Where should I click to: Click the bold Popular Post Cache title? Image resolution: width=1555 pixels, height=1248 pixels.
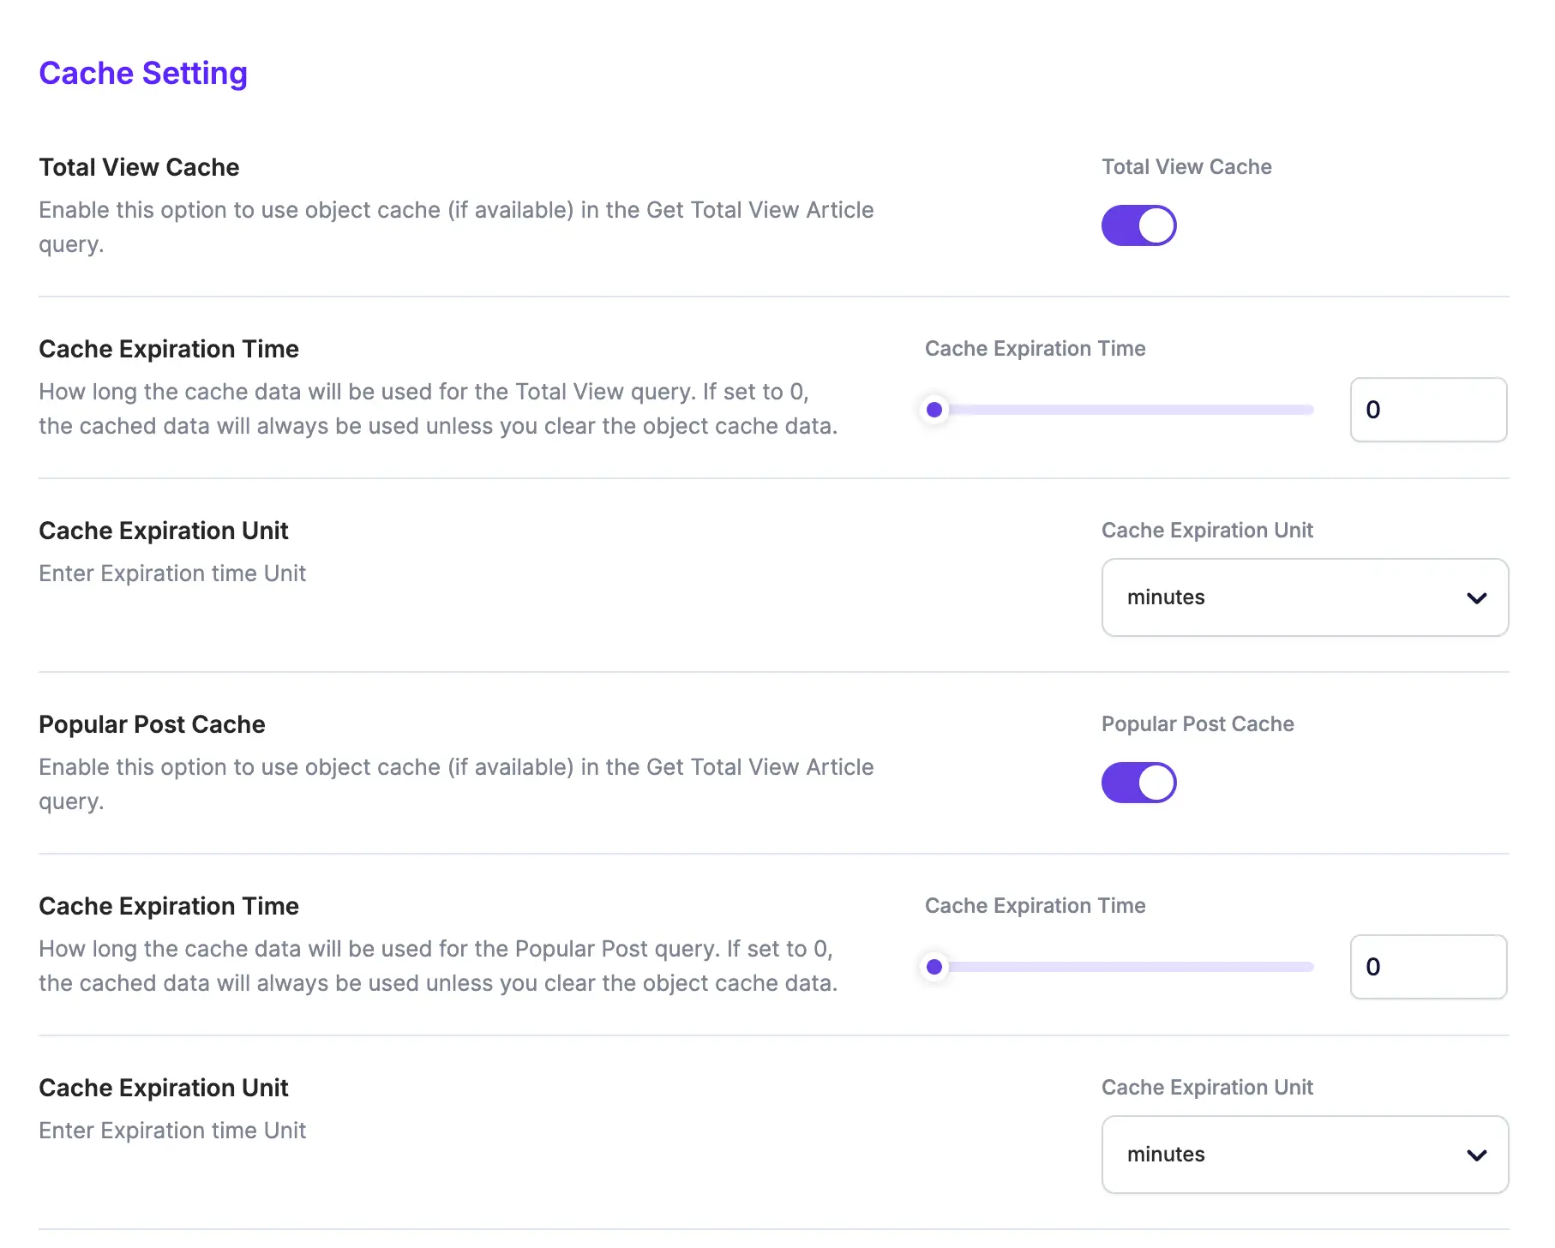pos(152,724)
